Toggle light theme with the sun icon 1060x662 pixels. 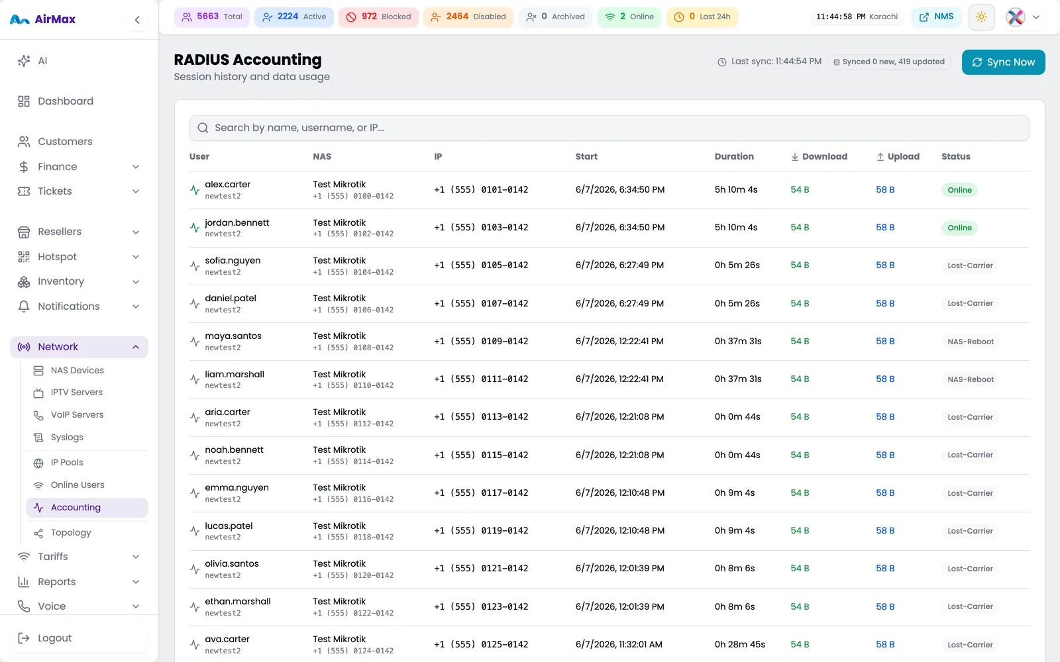(981, 17)
